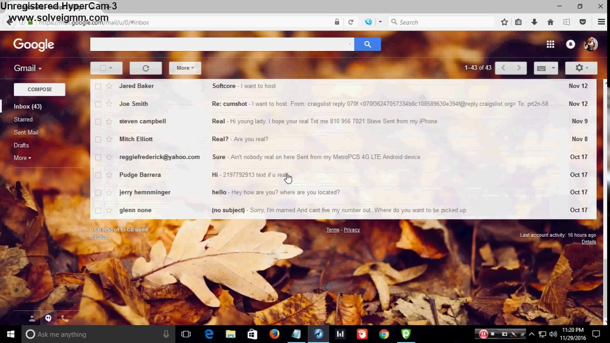
Task: Open the select-all dropdown arrow
Action: pos(111,68)
